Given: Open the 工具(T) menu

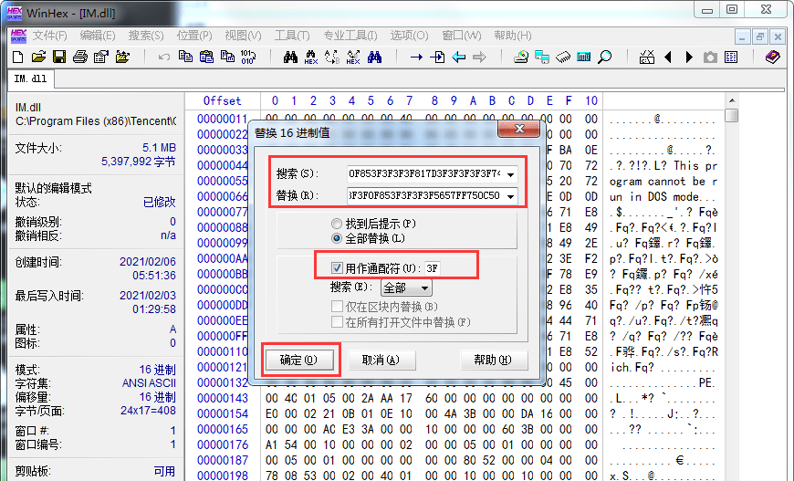Looking at the screenshot, I should click(292, 36).
